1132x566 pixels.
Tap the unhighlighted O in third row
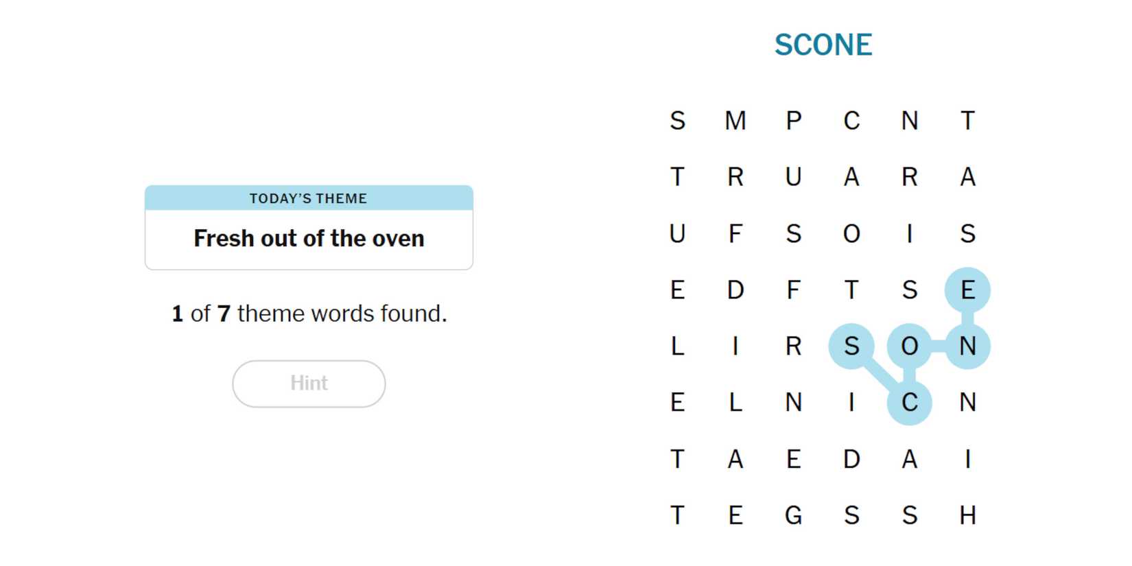coord(851,234)
